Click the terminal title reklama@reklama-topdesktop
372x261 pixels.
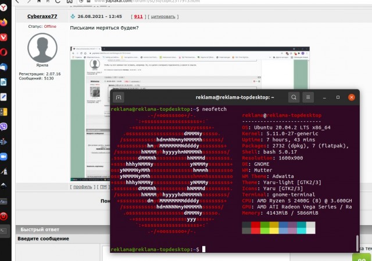click(235, 97)
